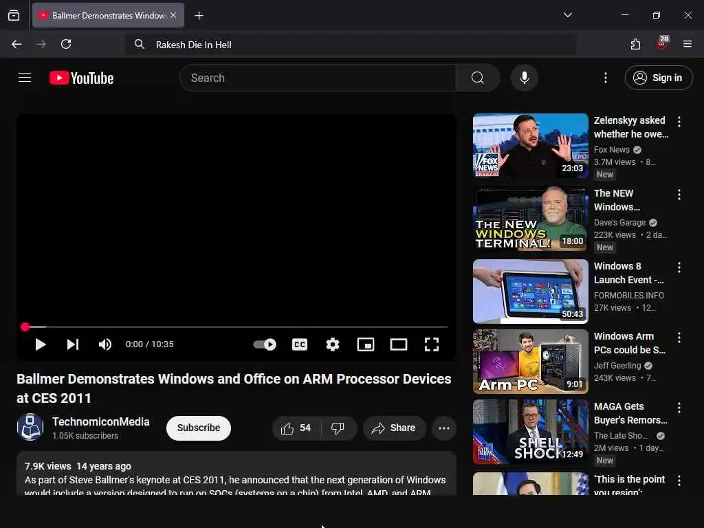Open Zelenskyy Fox News video thumbnail
The height and width of the screenshot is (528, 704).
pos(530,146)
